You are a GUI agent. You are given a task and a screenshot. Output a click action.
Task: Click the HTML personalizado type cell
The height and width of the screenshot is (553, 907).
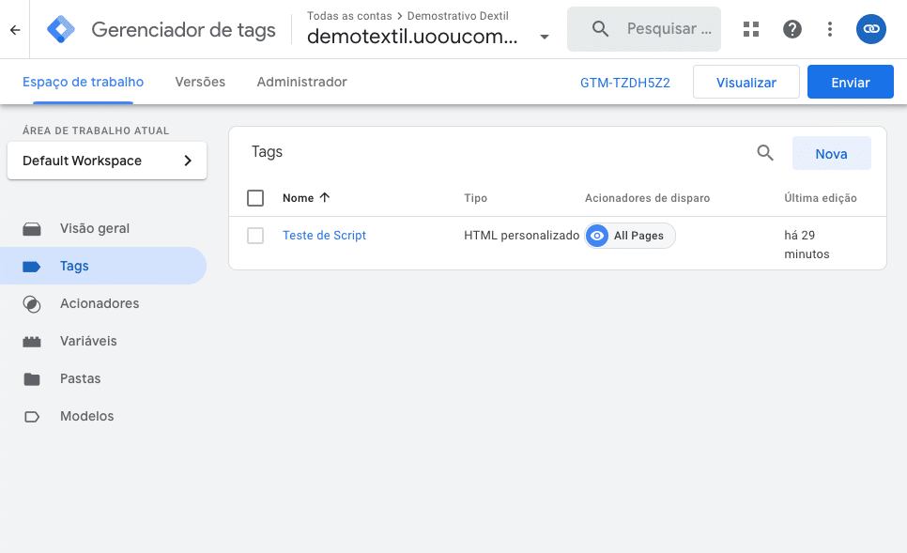[521, 236]
